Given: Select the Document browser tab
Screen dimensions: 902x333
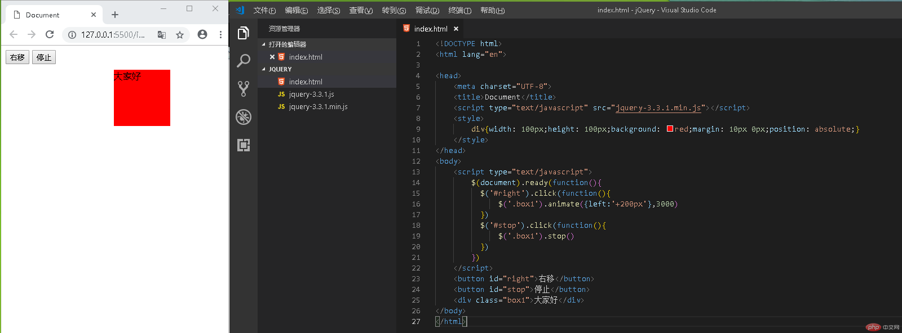Looking at the screenshot, I should click(x=54, y=15).
